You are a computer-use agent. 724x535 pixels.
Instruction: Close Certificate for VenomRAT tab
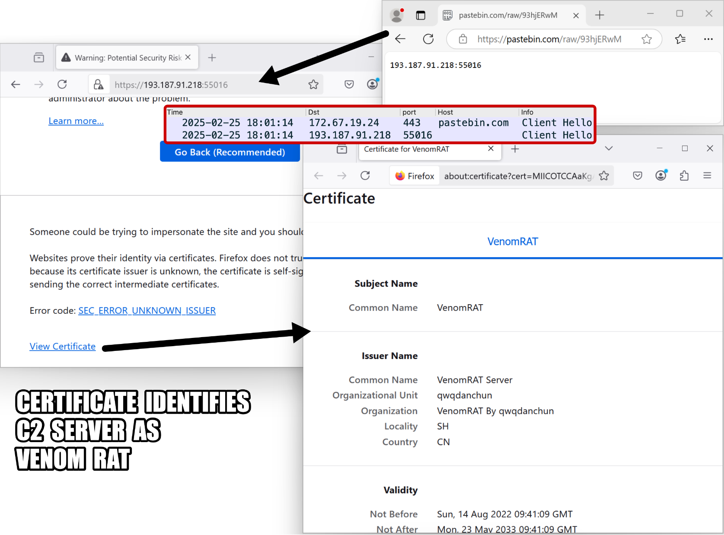pyautogui.click(x=491, y=149)
